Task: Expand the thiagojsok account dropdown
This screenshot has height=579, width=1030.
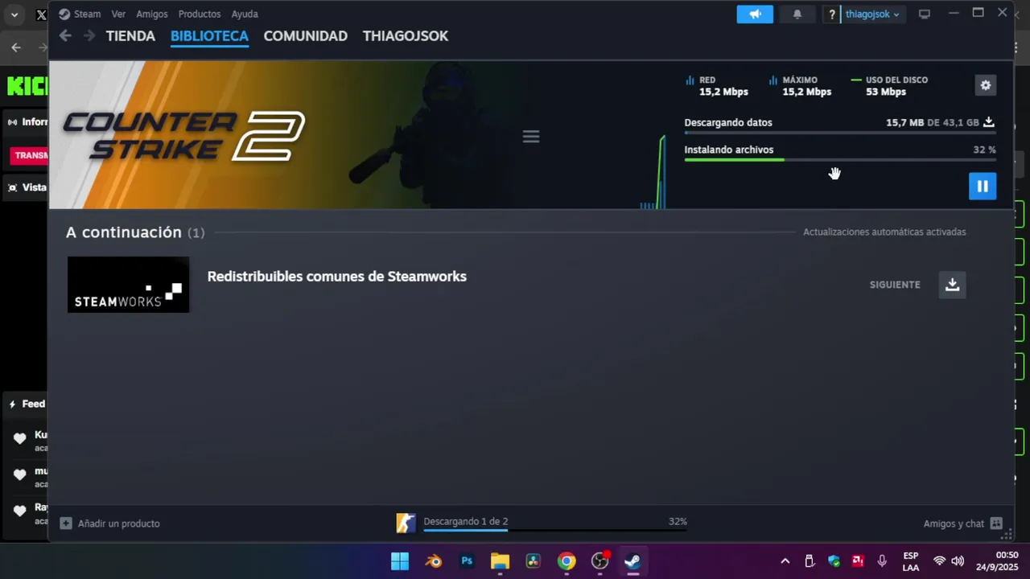Action: coord(872,14)
